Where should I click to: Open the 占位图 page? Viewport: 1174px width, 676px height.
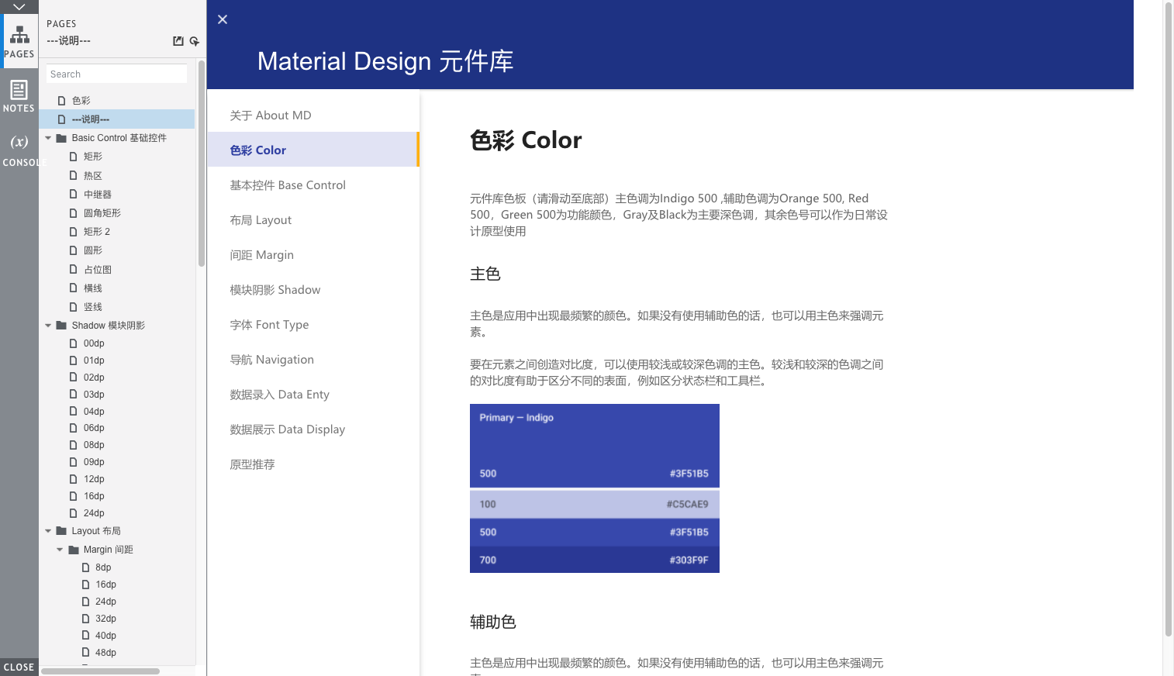97,270
